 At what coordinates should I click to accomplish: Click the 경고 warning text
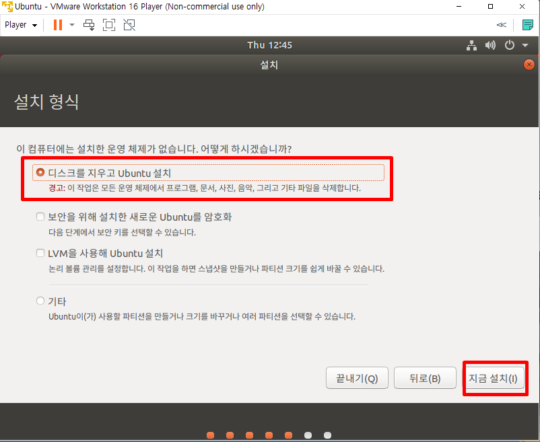coord(56,188)
